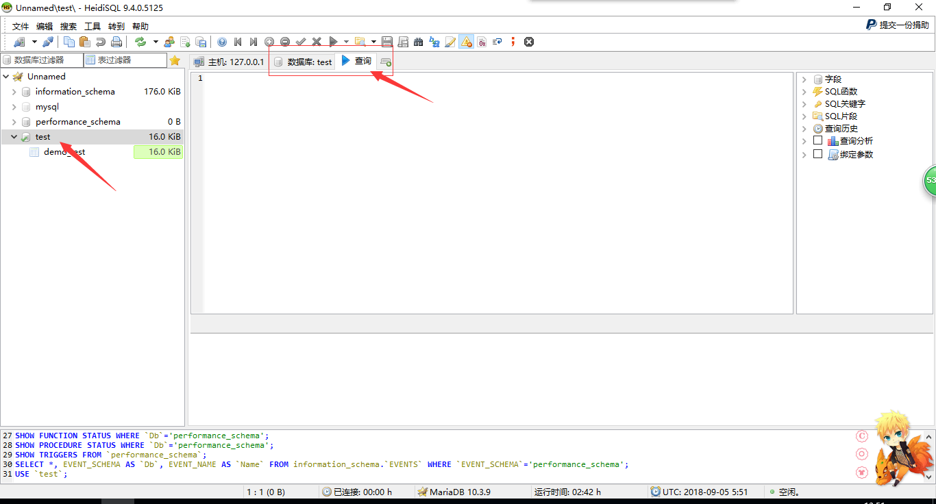Click the Save SQL file icon

[x=389, y=42]
